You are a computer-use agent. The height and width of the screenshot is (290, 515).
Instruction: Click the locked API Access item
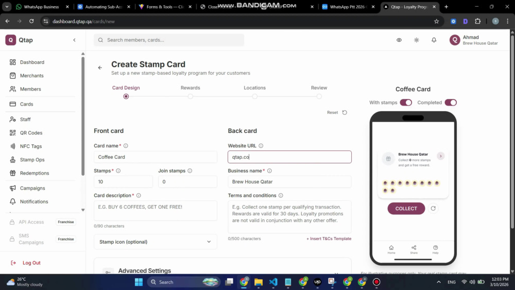tap(42, 222)
